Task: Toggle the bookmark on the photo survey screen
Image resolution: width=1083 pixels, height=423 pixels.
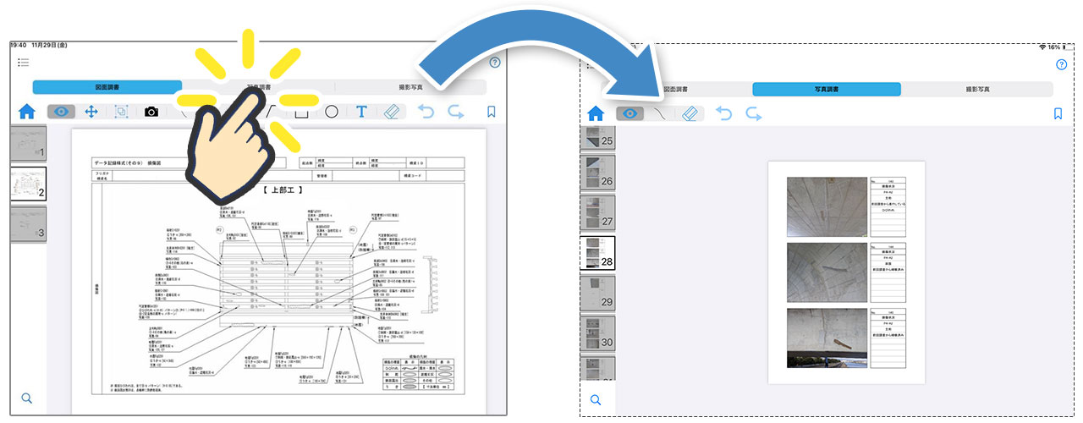Action: (1057, 113)
